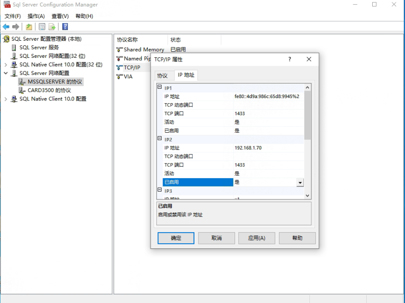This screenshot has height=303, width=405.
Task: Click the Forward arrow toolbar icon
Action: (16, 27)
